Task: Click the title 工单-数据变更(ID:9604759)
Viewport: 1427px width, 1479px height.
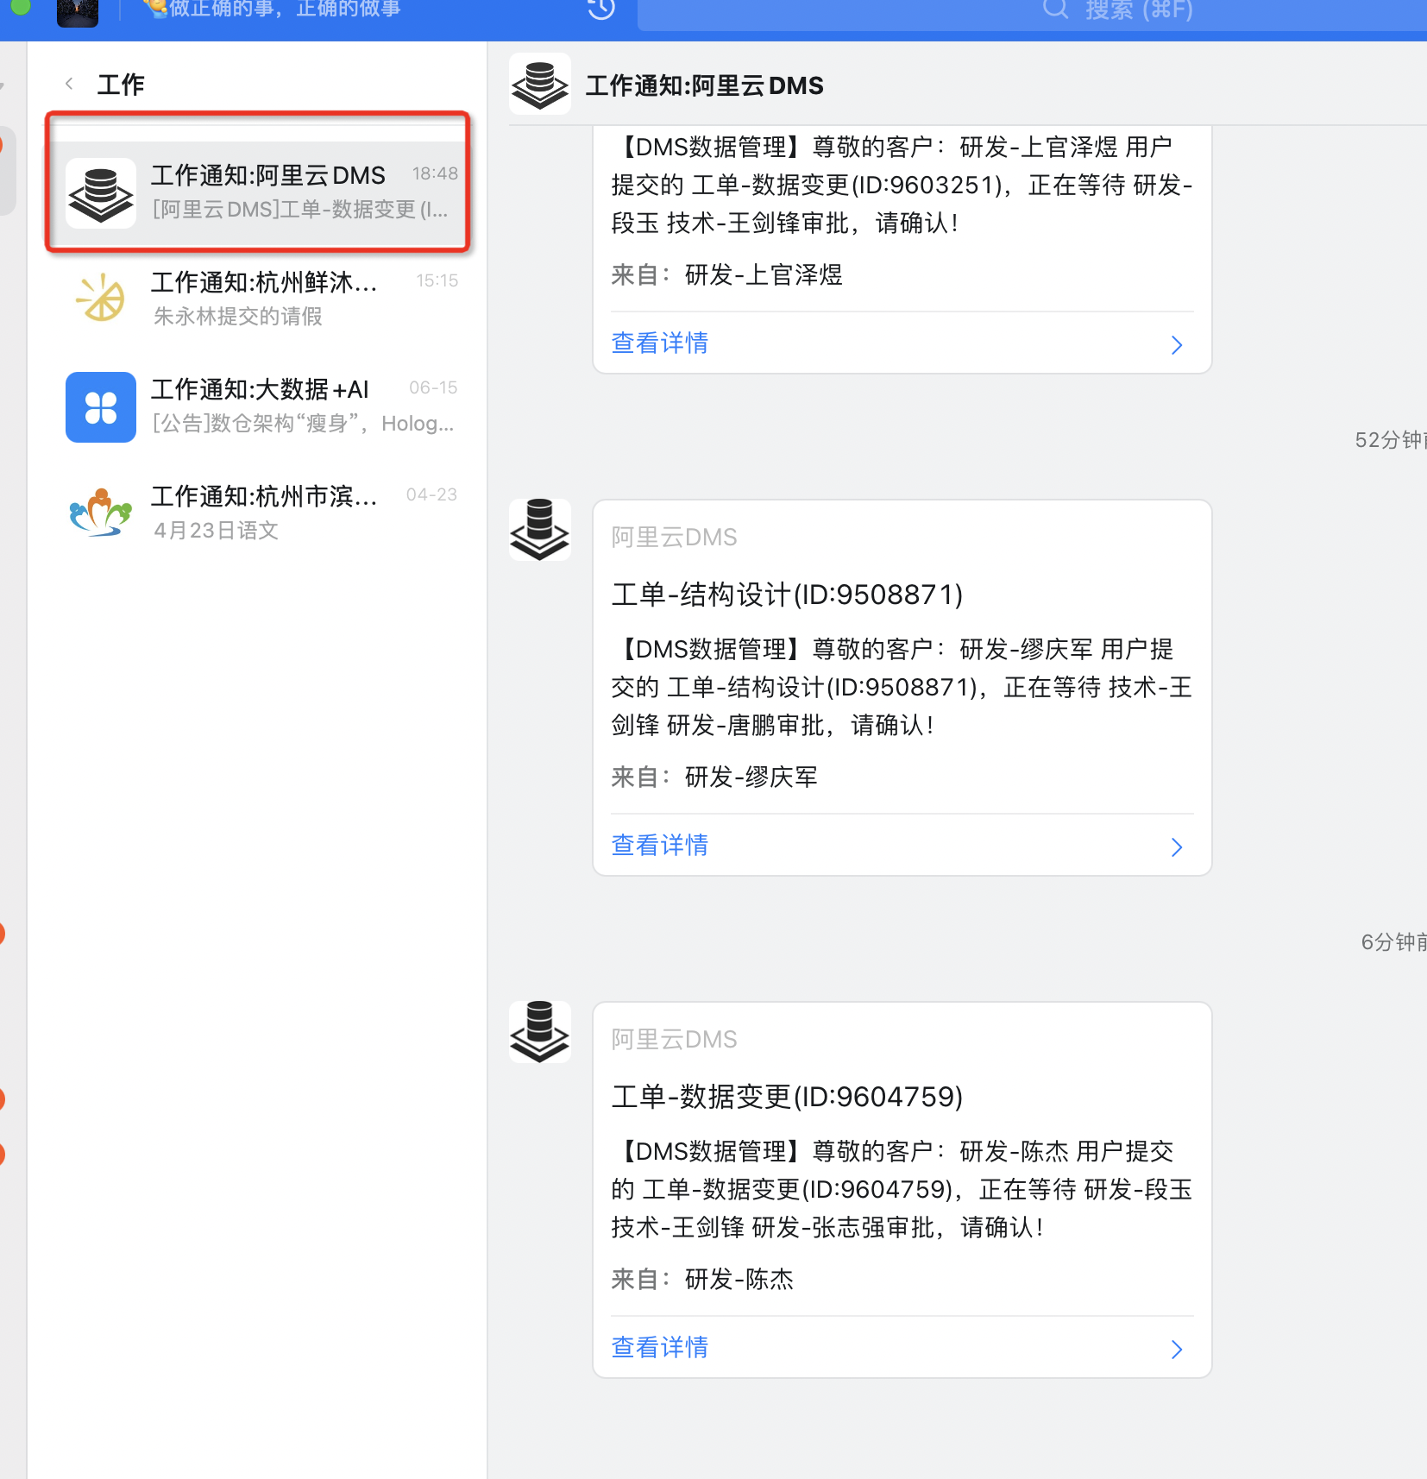Action: 788,1097
